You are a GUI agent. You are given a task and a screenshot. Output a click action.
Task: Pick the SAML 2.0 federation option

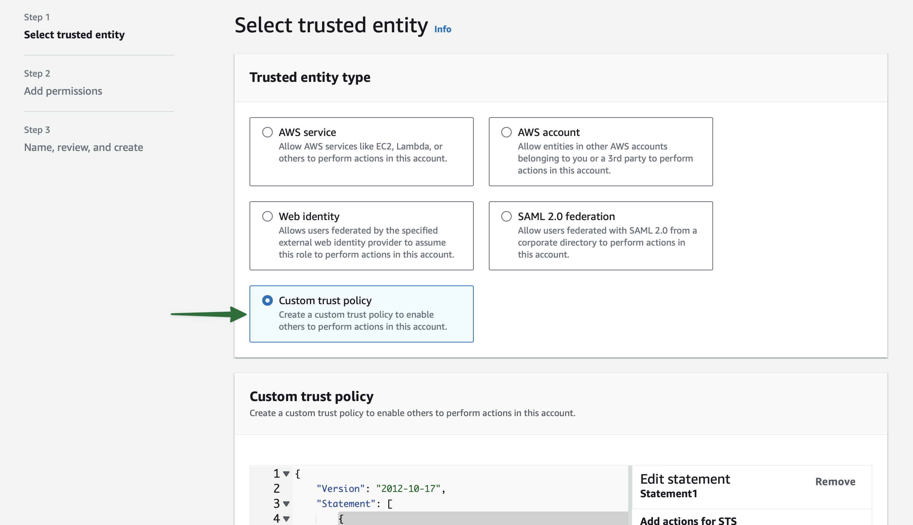click(x=506, y=216)
